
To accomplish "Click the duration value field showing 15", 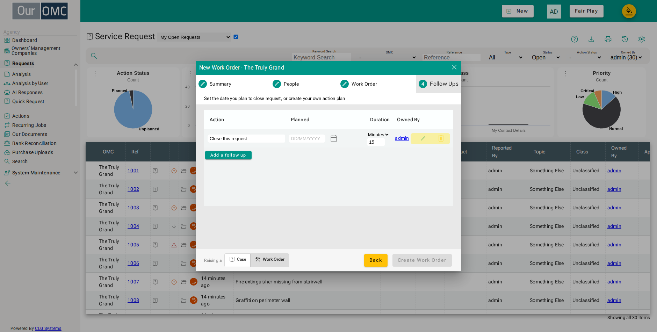I will 376,142.
